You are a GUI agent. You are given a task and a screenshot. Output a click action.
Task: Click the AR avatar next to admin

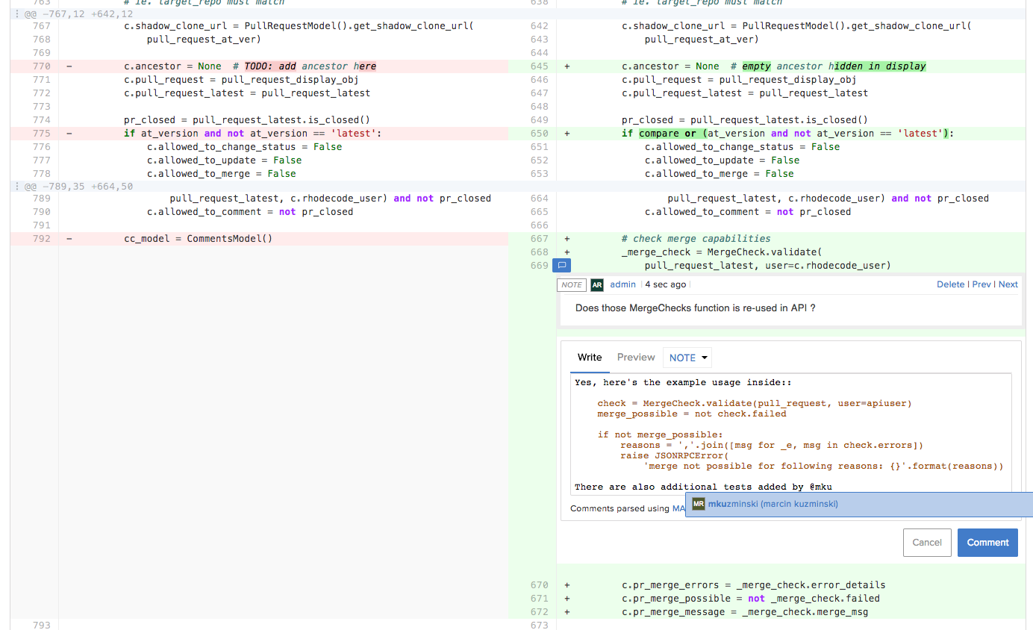coord(596,284)
